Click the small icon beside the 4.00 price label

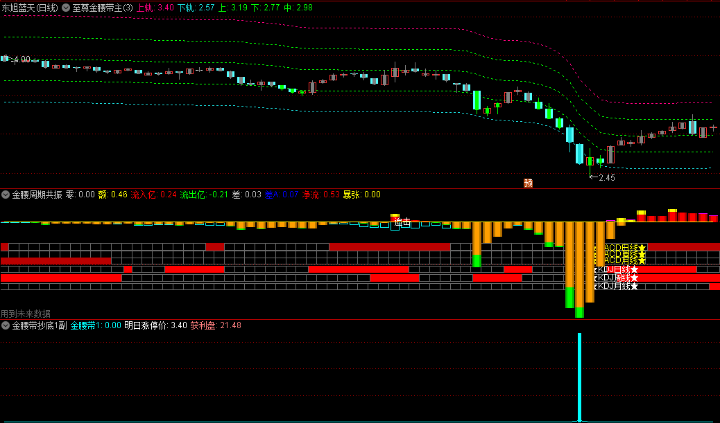click(x=6, y=58)
